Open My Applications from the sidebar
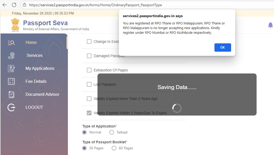Image resolution: width=274 pixels, height=155 pixels. (x=40, y=69)
